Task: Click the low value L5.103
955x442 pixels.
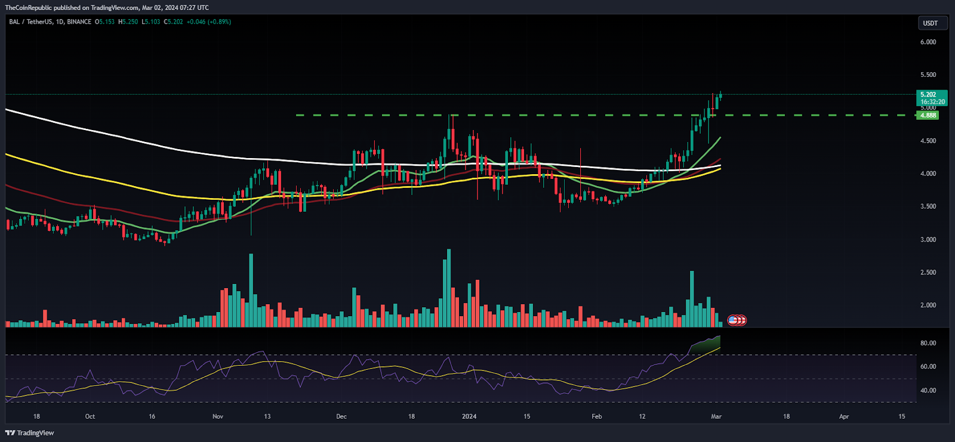Action: pyautogui.click(x=151, y=22)
